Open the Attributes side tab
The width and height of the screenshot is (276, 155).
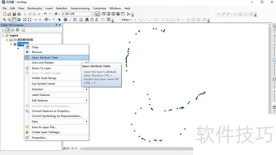point(274,67)
